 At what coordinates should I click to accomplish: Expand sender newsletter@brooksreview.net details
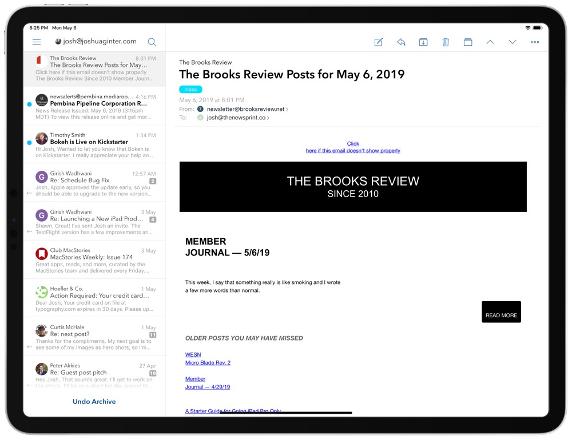[x=247, y=109]
